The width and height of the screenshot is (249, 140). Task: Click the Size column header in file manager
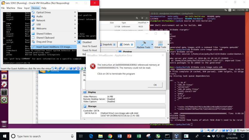coord(112,23)
